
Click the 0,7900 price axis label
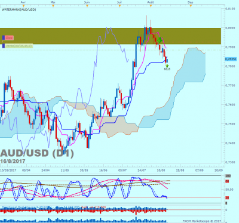point(230,47)
